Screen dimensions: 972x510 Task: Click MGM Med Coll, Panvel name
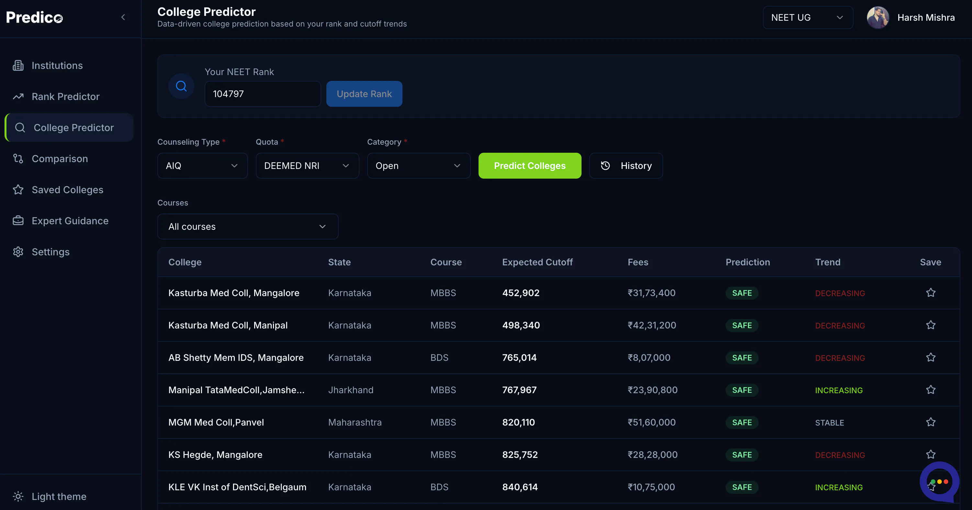tap(216, 422)
